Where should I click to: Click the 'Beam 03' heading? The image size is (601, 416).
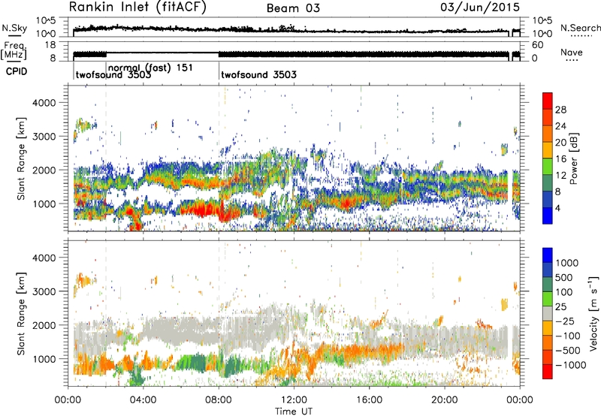tap(293, 8)
